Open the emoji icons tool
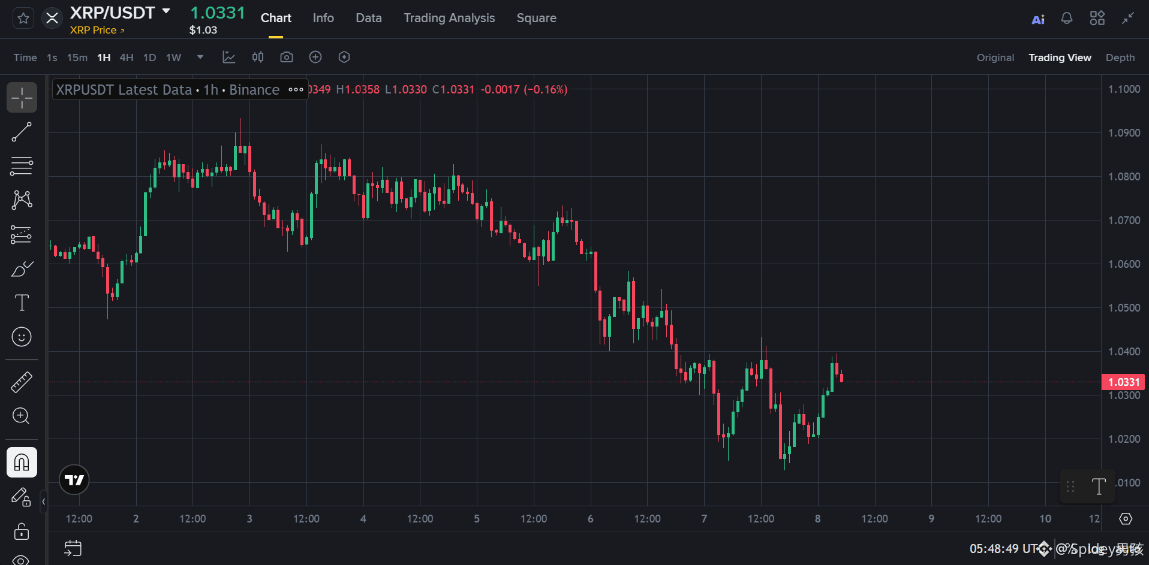The image size is (1149, 565). click(x=22, y=337)
